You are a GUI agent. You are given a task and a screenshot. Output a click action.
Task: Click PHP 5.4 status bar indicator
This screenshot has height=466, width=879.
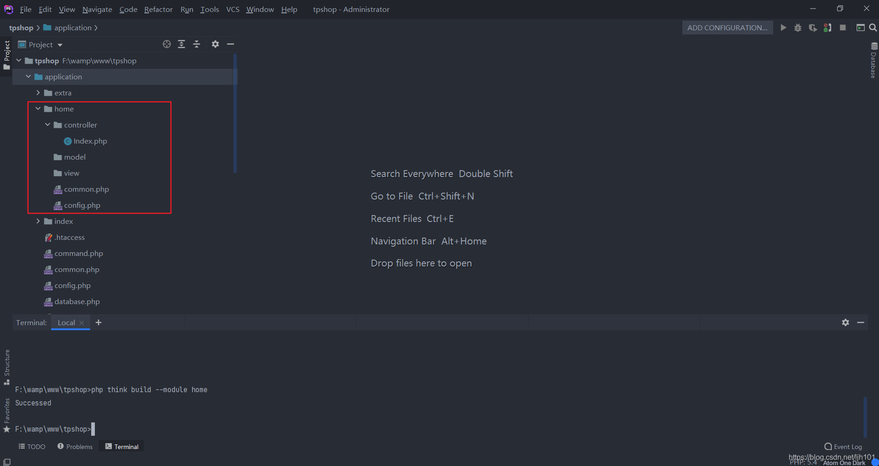[x=803, y=462]
